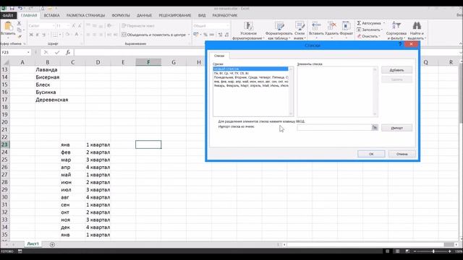Click the Вставить paste icon
The width and height of the screenshot is (463, 260).
point(8,26)
